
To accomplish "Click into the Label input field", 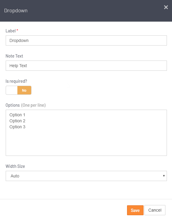I will (86, 40).
